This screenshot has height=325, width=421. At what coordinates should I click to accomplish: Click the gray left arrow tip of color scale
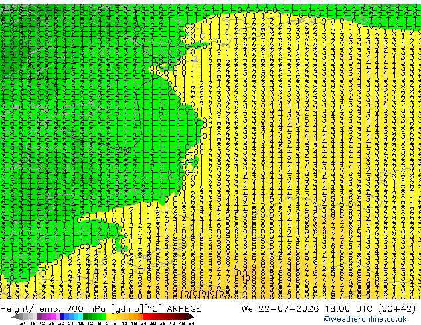(x=15, y=317)
